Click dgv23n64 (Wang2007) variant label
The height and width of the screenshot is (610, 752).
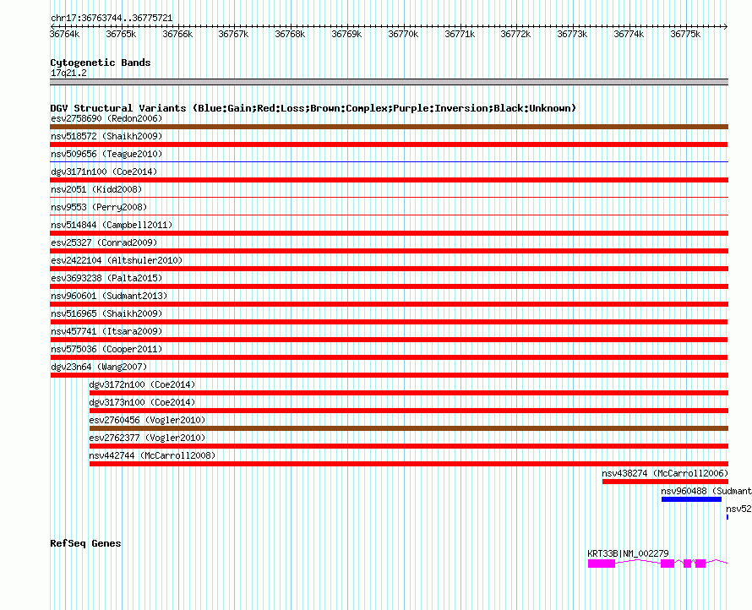pos(99,367)
